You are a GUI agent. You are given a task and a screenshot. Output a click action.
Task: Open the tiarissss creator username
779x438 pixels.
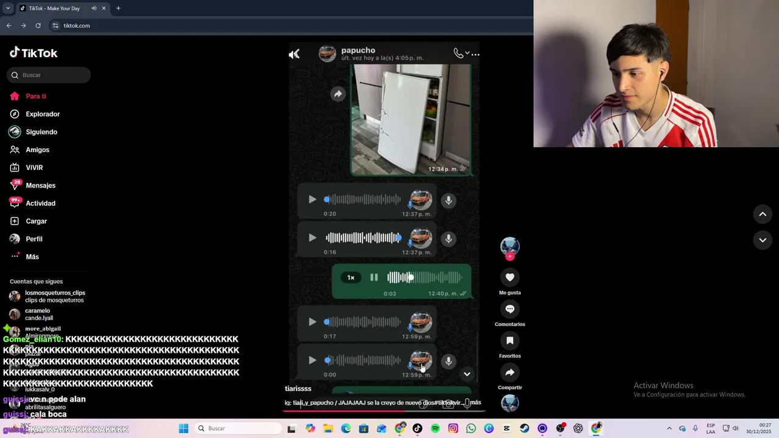coord(298,388)
